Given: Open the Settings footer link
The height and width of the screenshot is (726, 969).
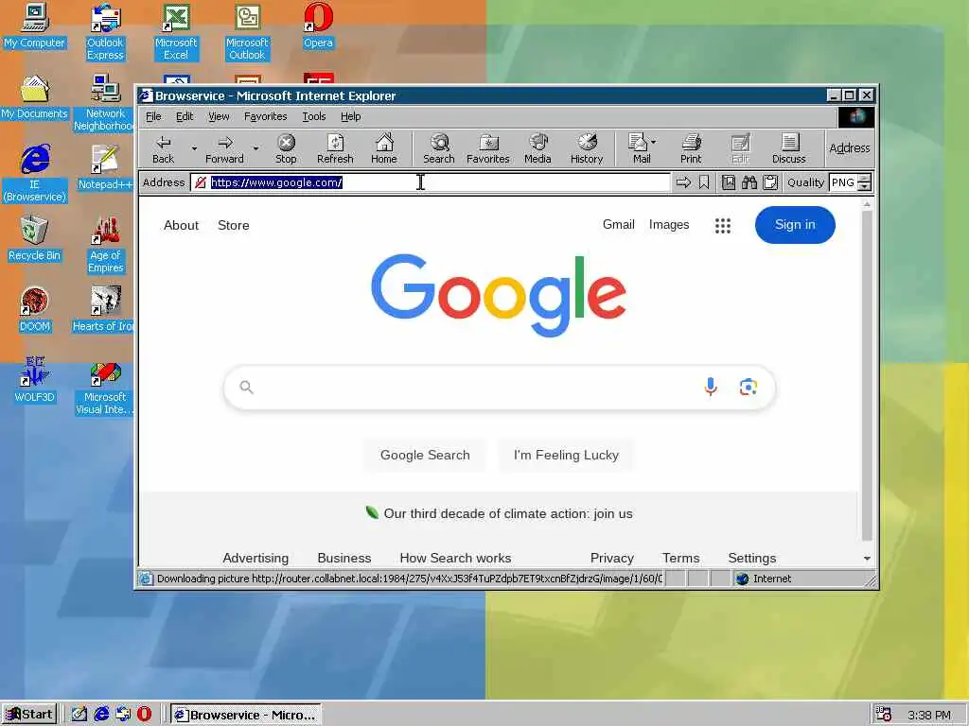Looking at the screenshot, I should pos(752,558).
